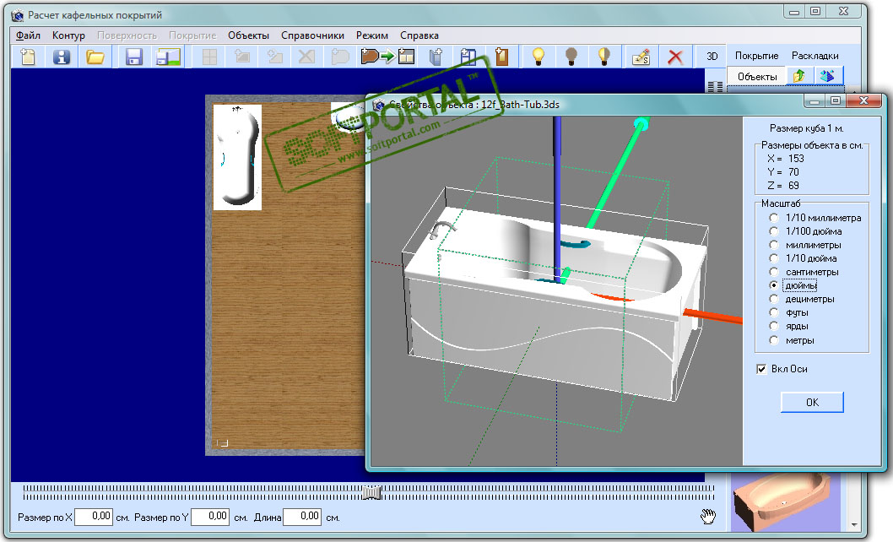Viewport: 893px width, 542px height.
Task: Open the Контур menu
Action: tap(68, 35)
